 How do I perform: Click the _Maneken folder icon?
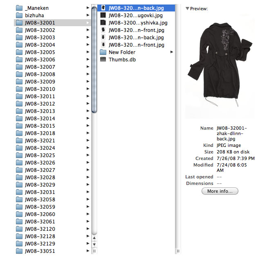click(x=19, y=8)
